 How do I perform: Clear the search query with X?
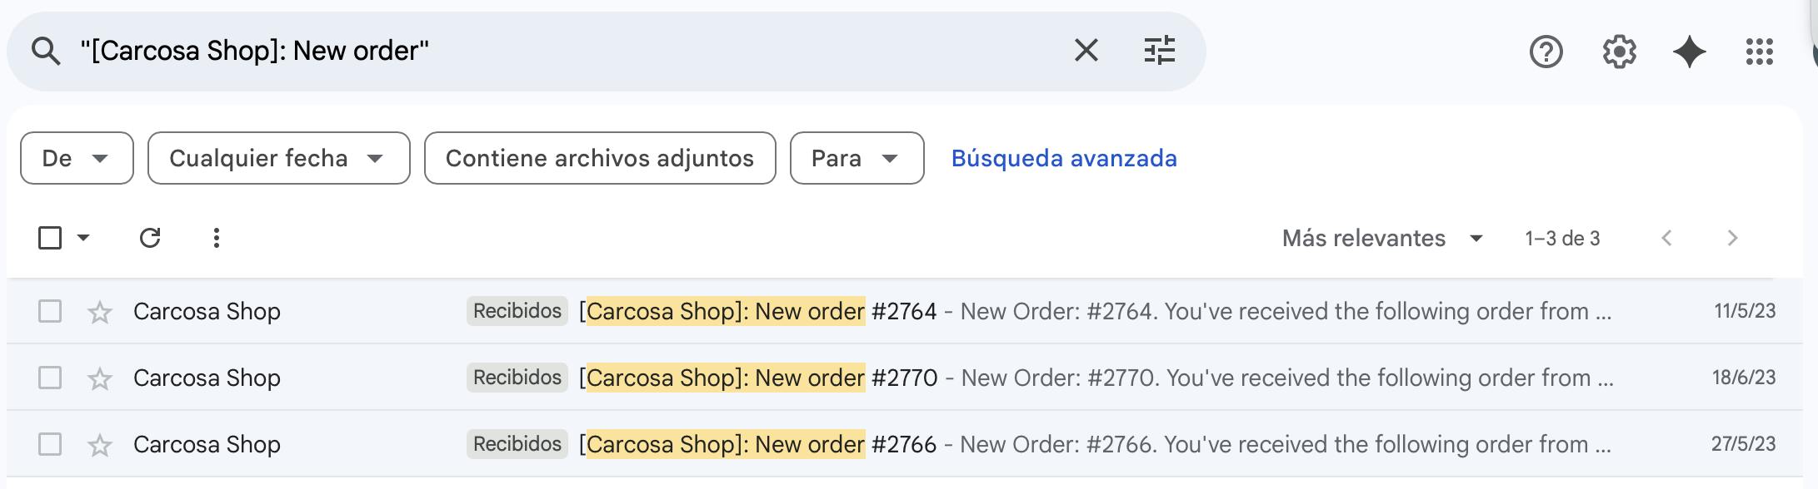click(x=1086, y=51)
